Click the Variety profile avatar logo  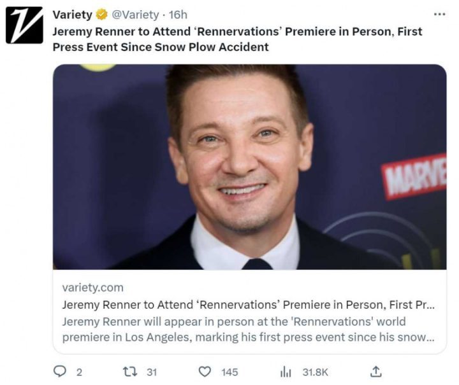[24, 25]
